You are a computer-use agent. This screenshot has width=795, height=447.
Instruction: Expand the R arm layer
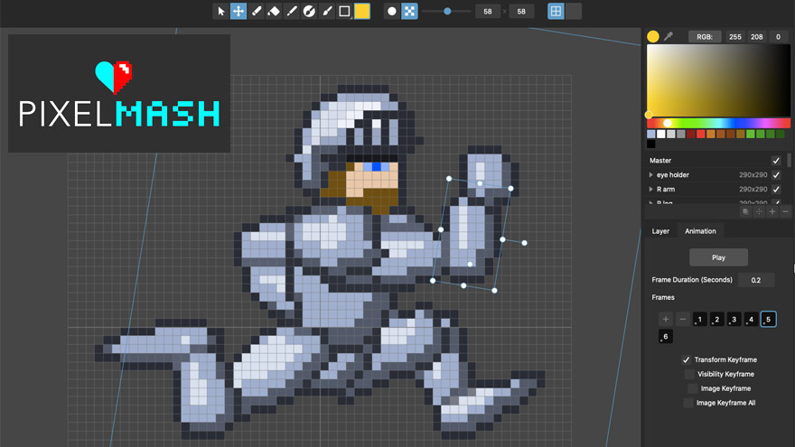click(651, 189)
